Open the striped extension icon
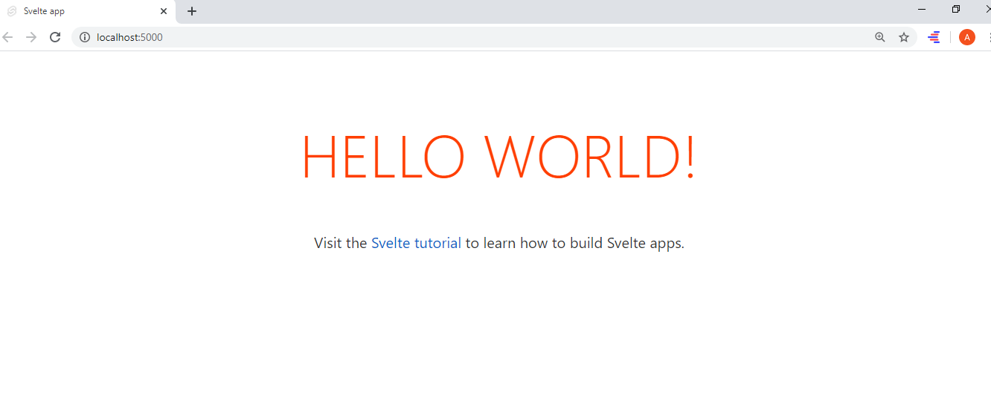This screenshot has width=991, height=407. click(934, 37)
